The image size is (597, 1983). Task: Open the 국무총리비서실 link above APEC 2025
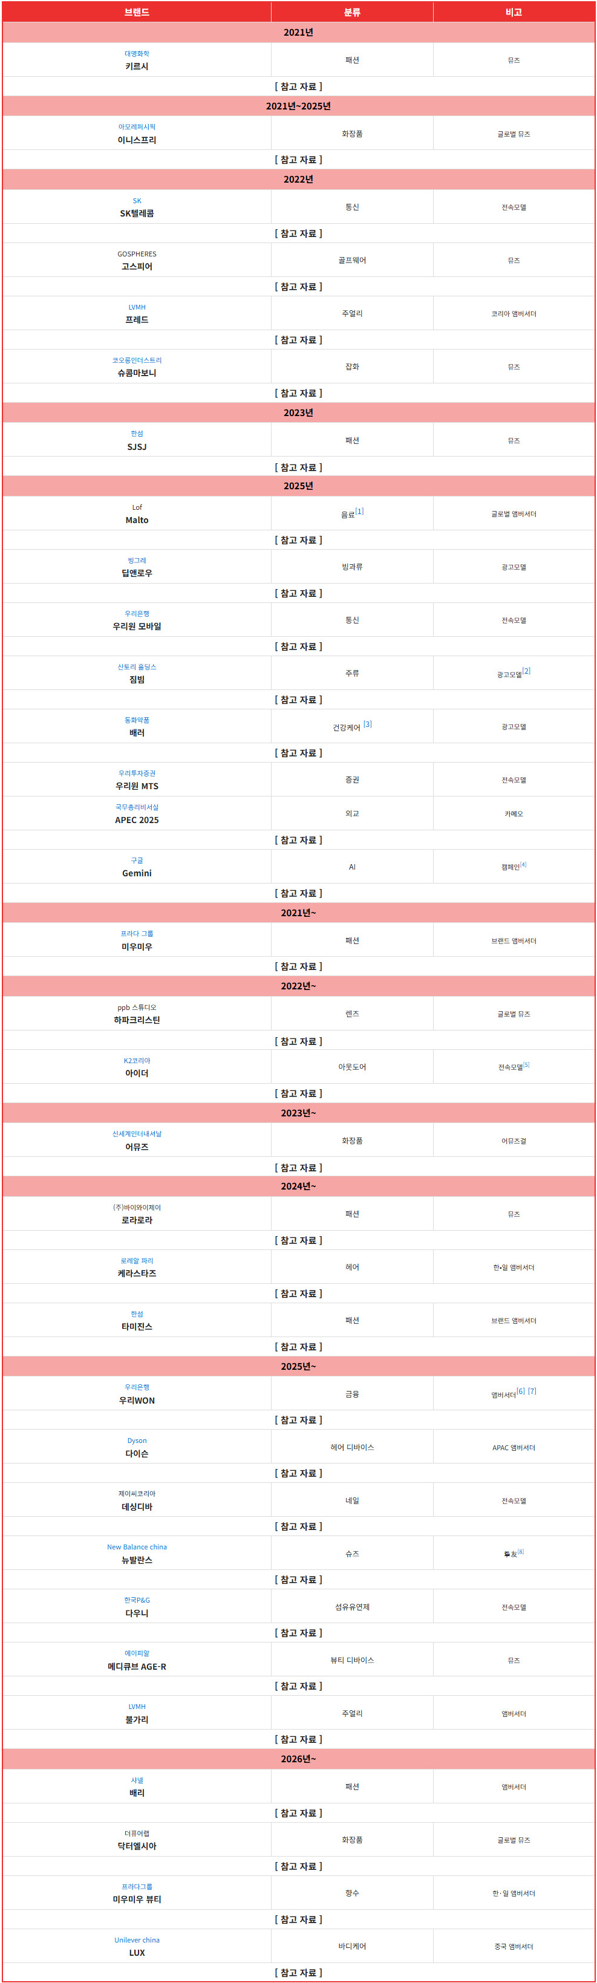pos(137,807)
